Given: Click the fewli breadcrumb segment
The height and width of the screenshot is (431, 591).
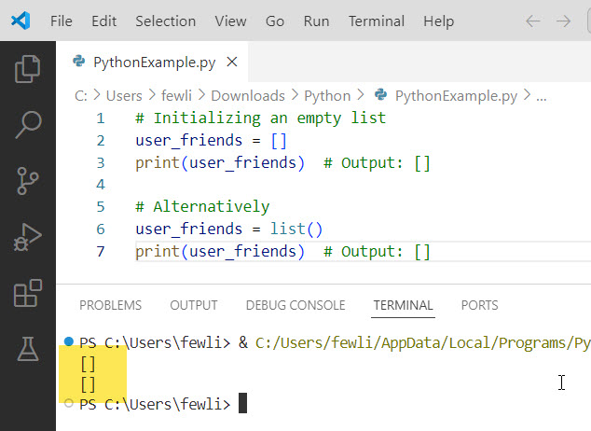Looking at the screenshot, I should click(176, 96).
